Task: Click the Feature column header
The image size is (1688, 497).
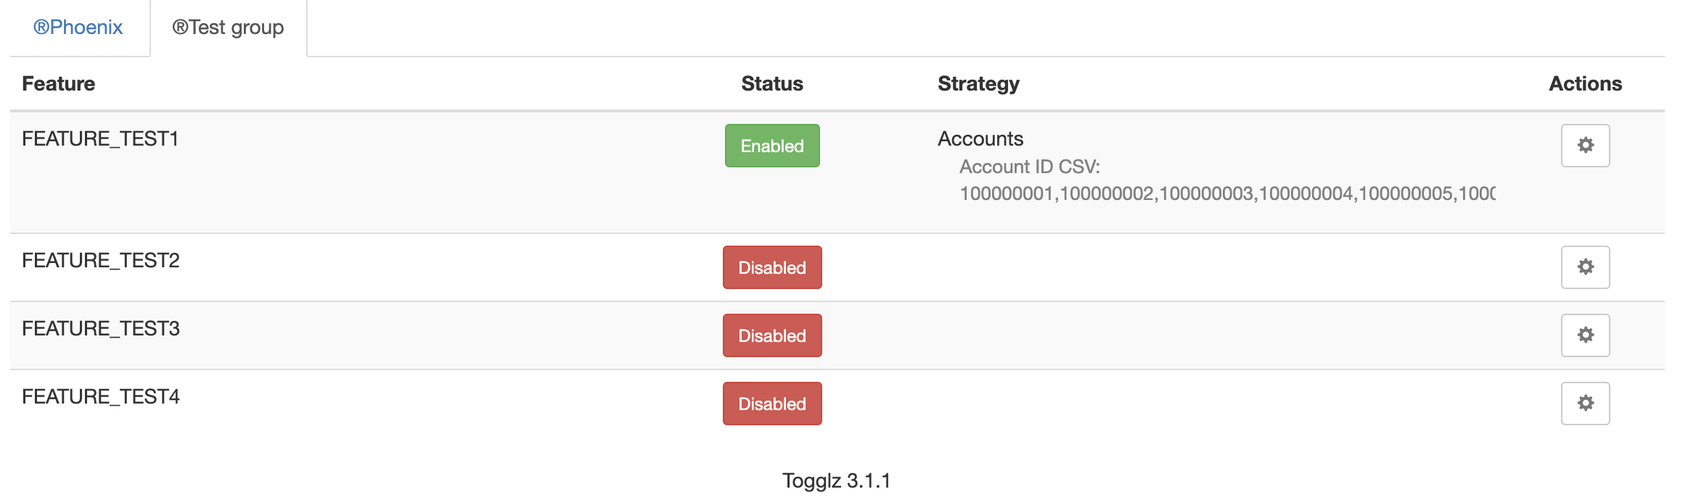Action: (59, 83)
